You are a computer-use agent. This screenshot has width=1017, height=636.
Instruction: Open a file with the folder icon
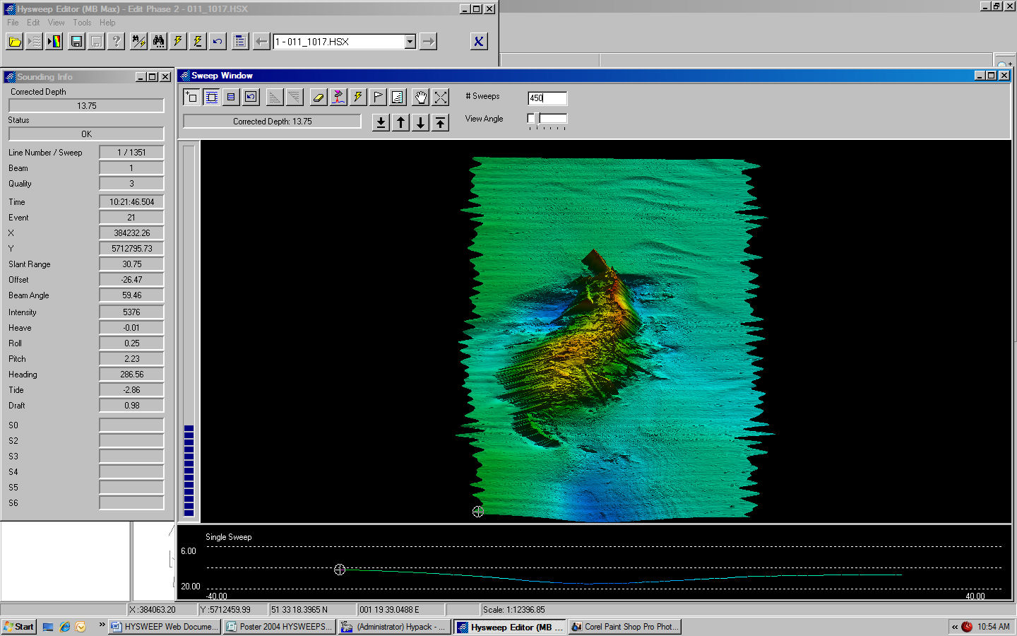[14, 41]
